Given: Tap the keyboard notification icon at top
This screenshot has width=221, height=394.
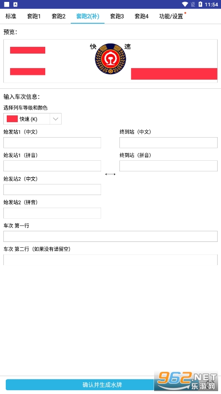Looking at the screenshot, I should point(15,4).
